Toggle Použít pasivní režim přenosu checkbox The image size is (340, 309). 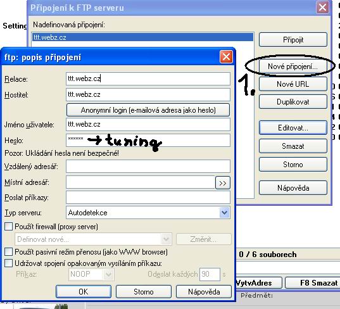8,252
